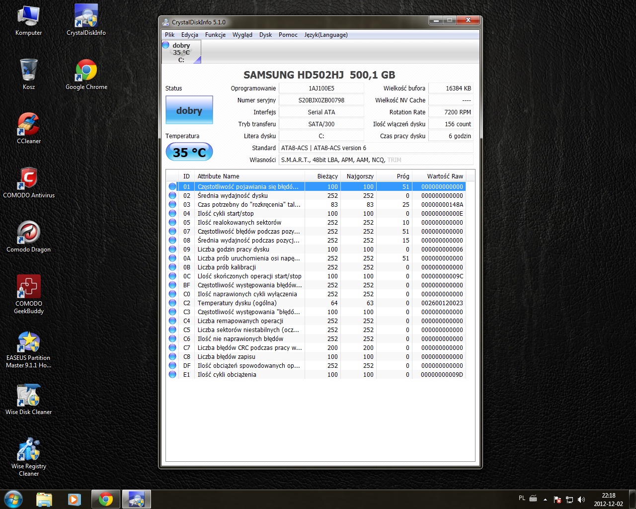Click the status circle of attribute E1

click(172, 374)
